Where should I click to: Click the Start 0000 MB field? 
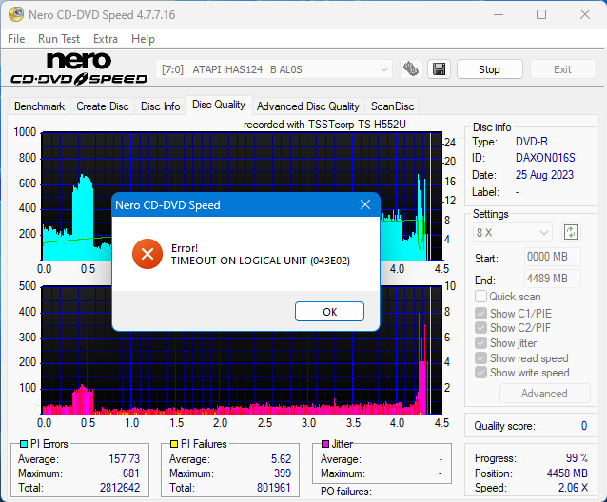(553, 257)
